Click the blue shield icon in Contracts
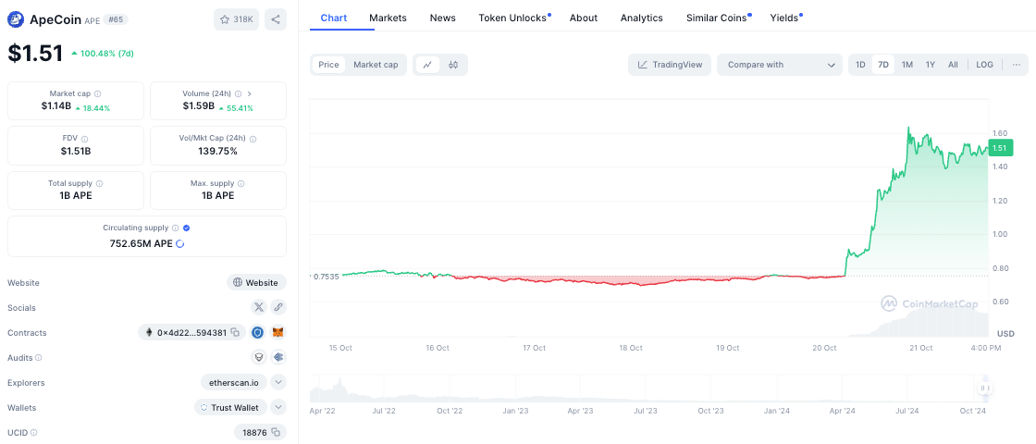This screenshot has width=1036, height=444. tap(258, 332)
